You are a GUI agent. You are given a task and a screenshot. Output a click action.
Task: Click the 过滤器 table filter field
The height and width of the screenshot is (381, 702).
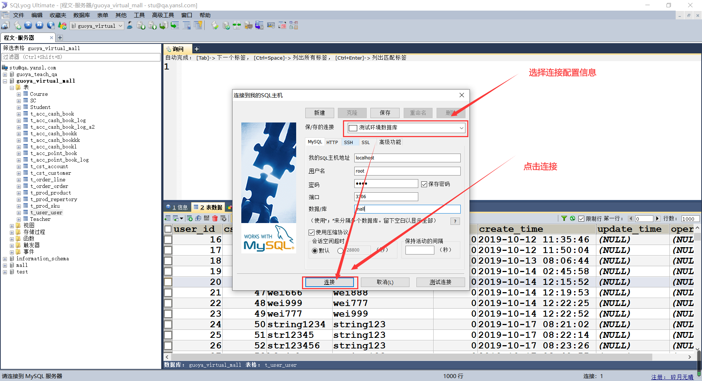[81, 57]
